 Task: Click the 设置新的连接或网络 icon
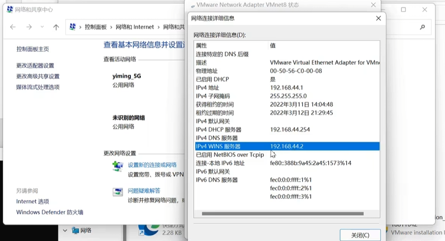[118, 166]
